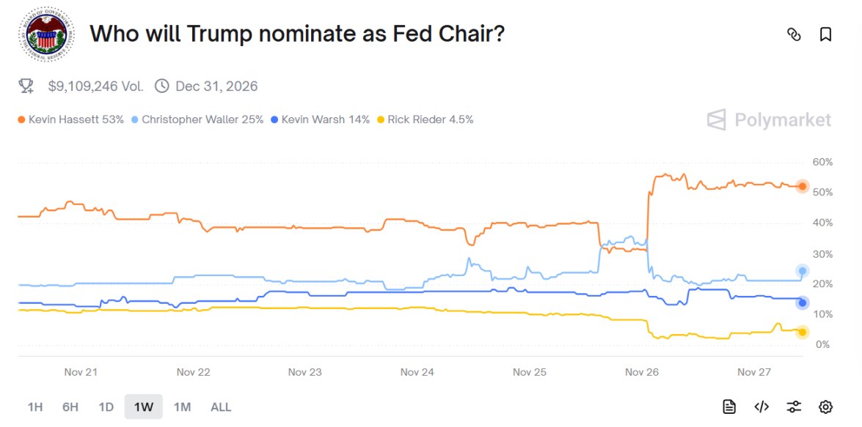Bookmark this Fed Chair market
The image size is (862, 427).
[825, 34]
